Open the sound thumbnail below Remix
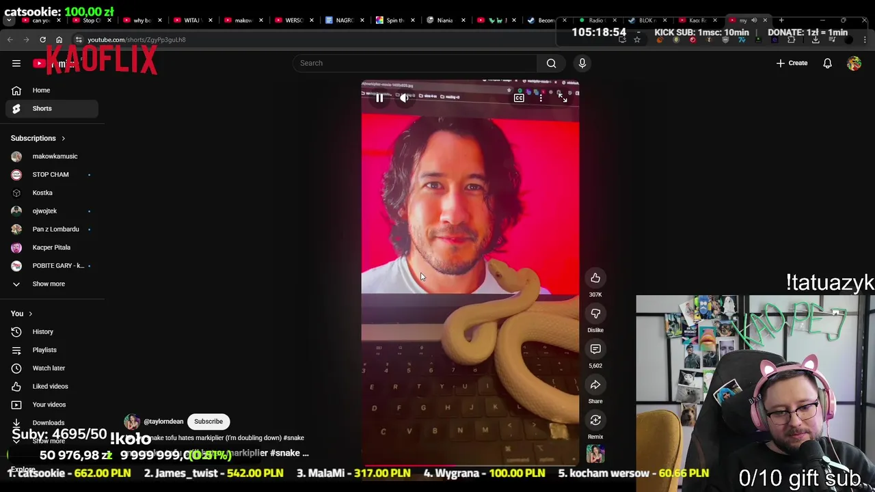Screen dimensions: 875x492 [595, 454]
